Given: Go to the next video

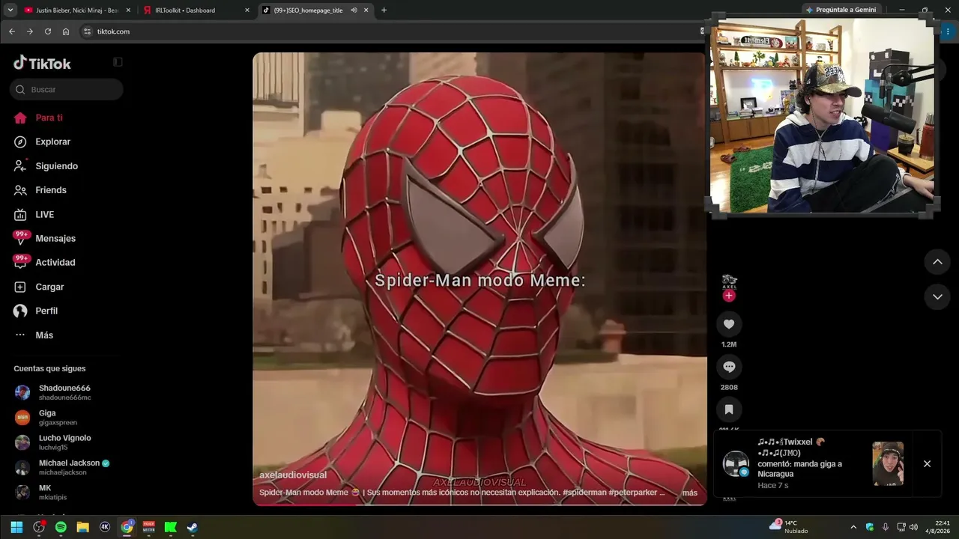Looking at the screenshot, I should point(937,297).
